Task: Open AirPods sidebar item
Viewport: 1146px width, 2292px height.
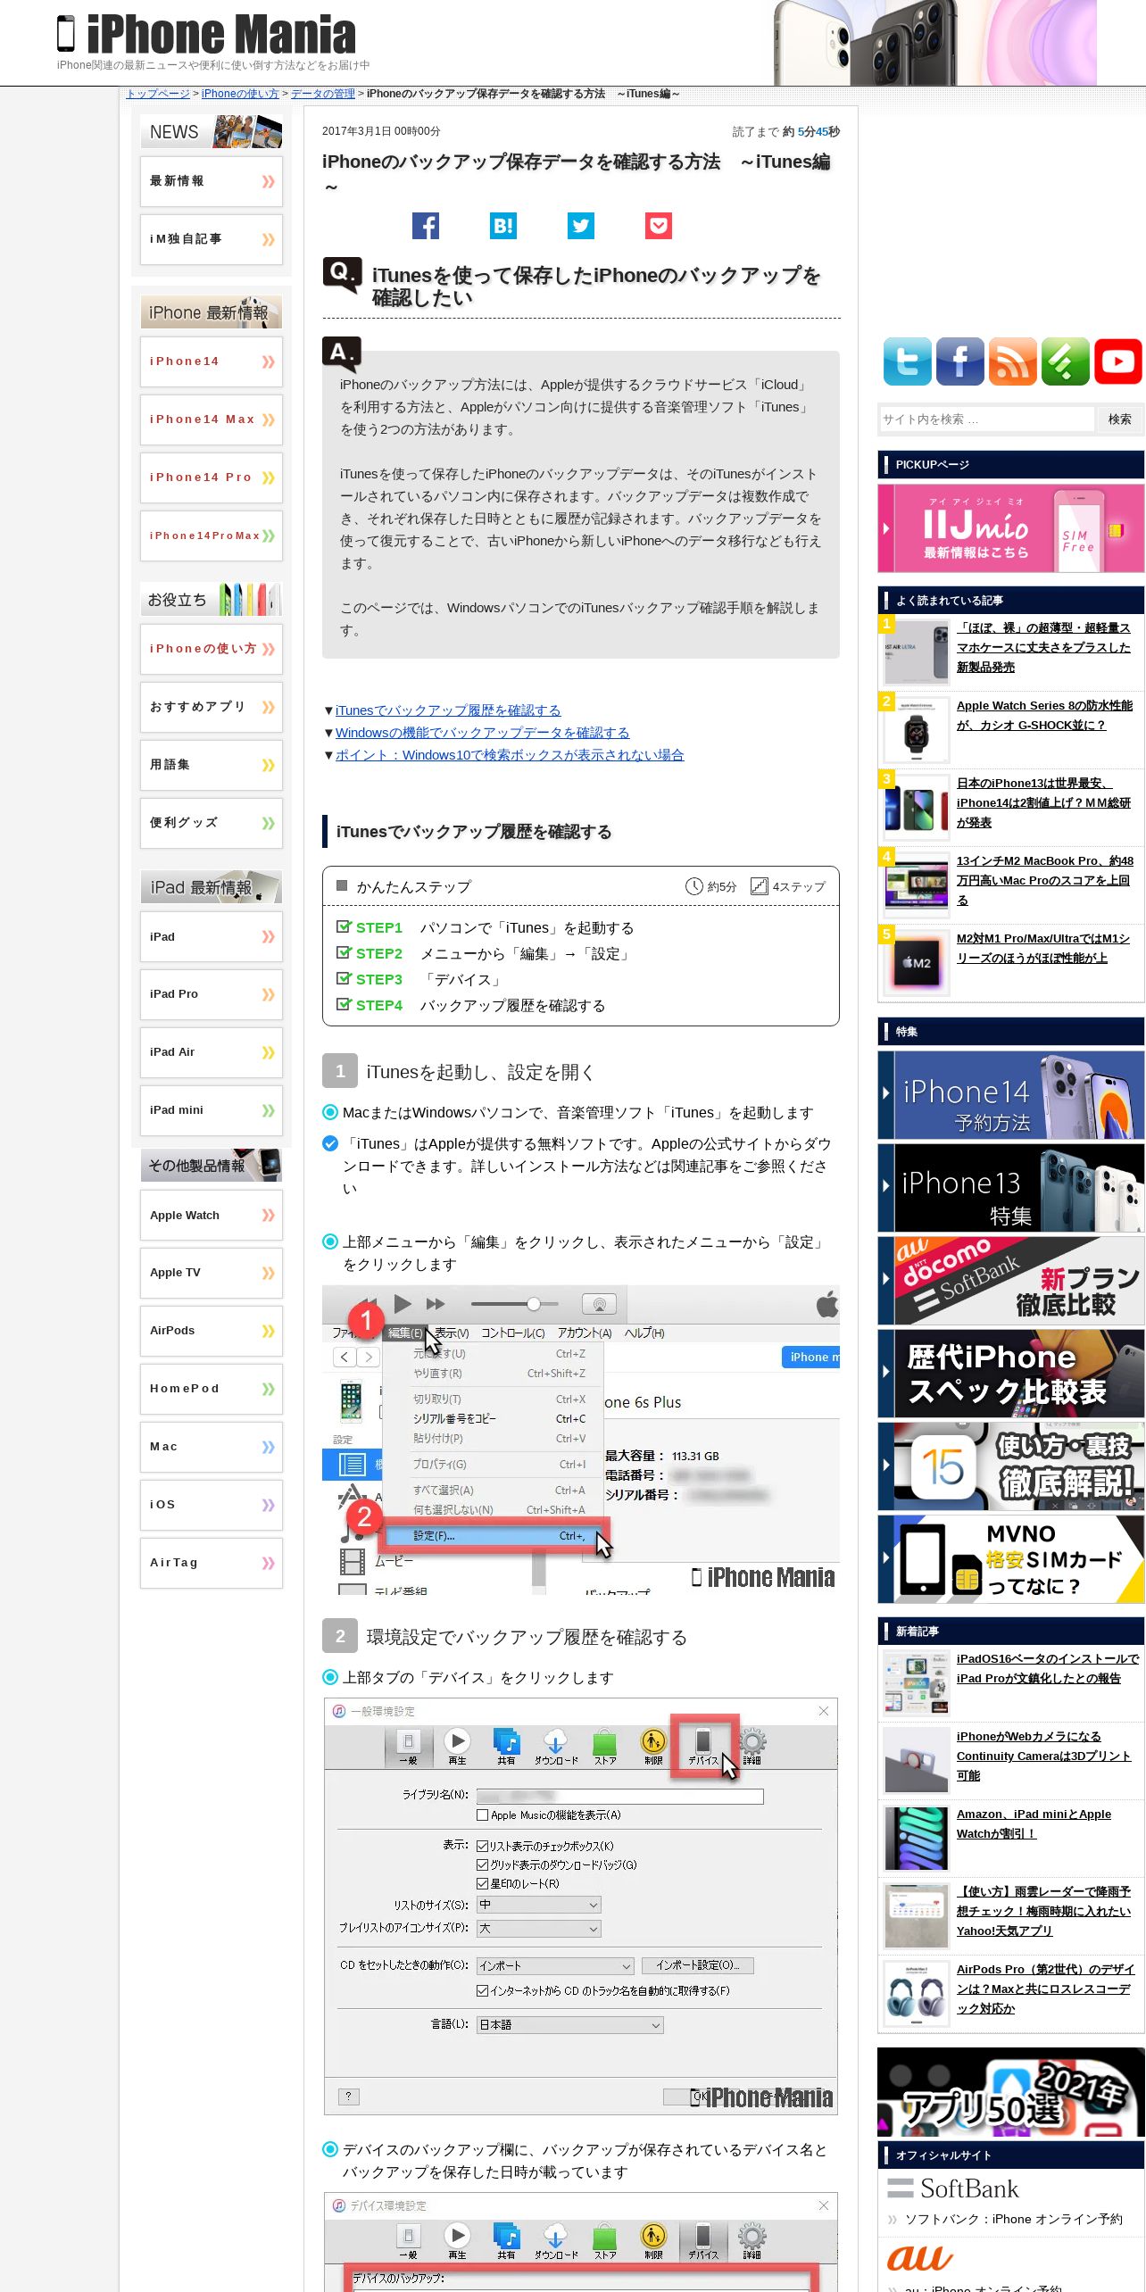Action: tap(212, 1331)
